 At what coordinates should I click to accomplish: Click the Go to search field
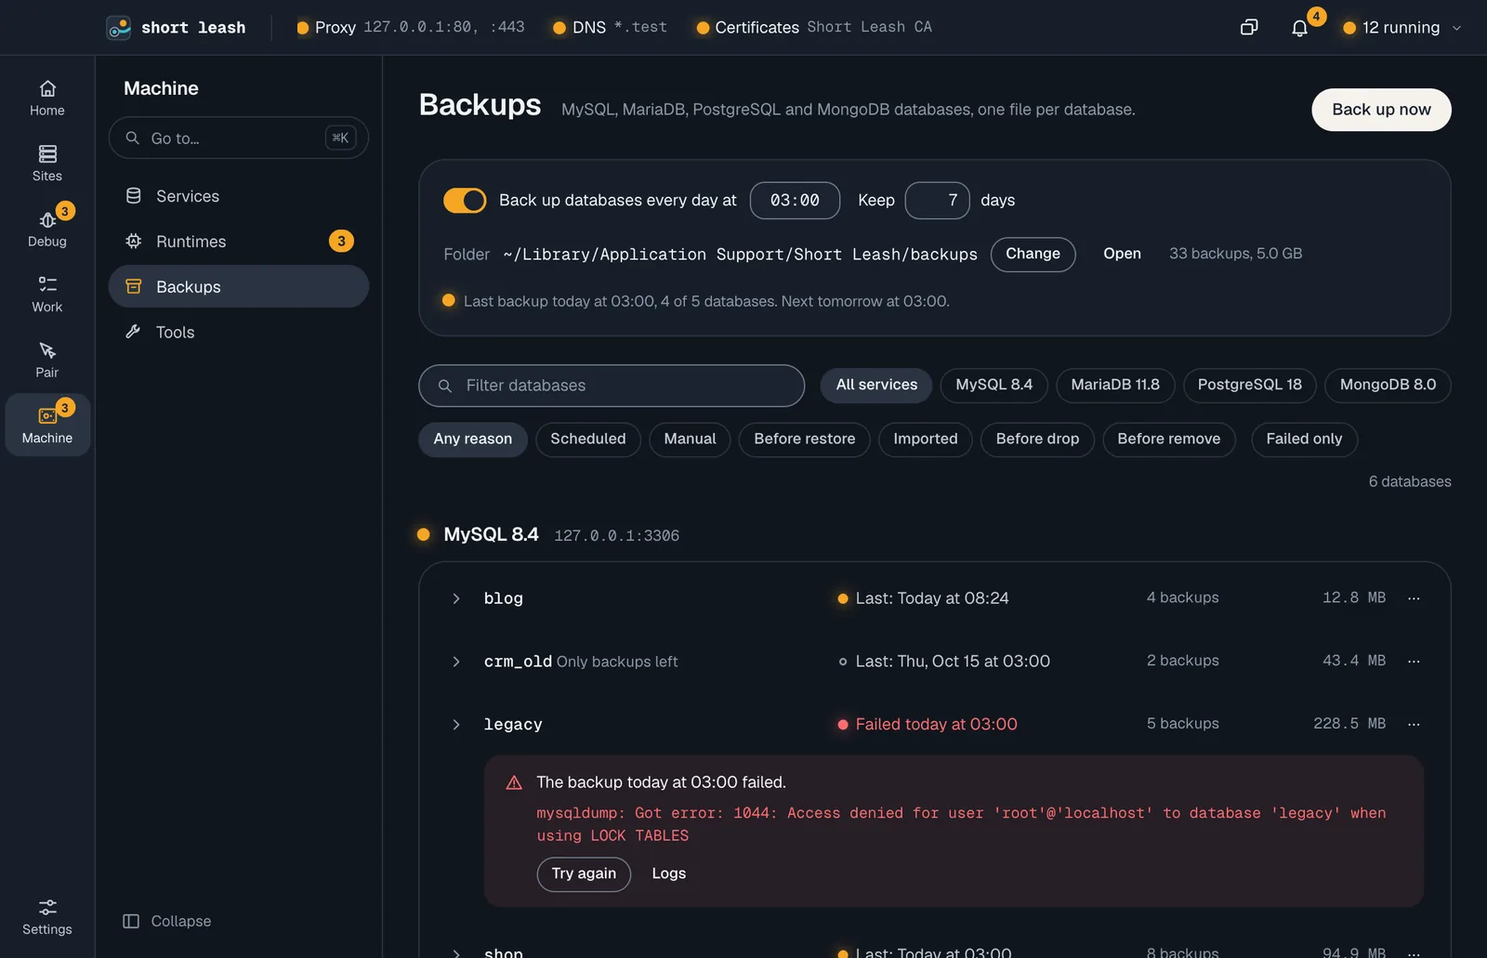(239, 138)
